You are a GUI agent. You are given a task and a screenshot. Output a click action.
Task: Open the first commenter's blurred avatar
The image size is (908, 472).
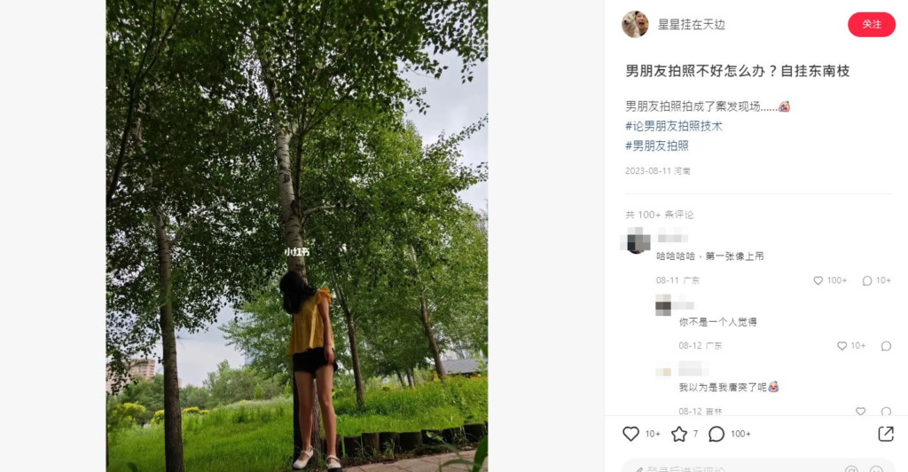(x=635, y=240)
